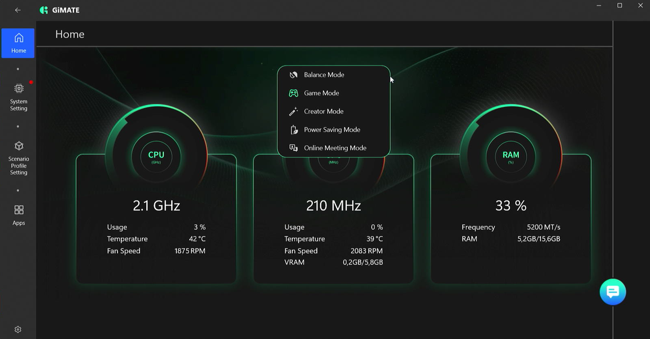Click the CPU gauge dial

[156, 157]
